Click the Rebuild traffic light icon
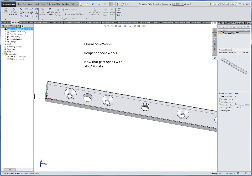This screenshot has width=252, height=176. pyautogui.click(x=118, y=4)
